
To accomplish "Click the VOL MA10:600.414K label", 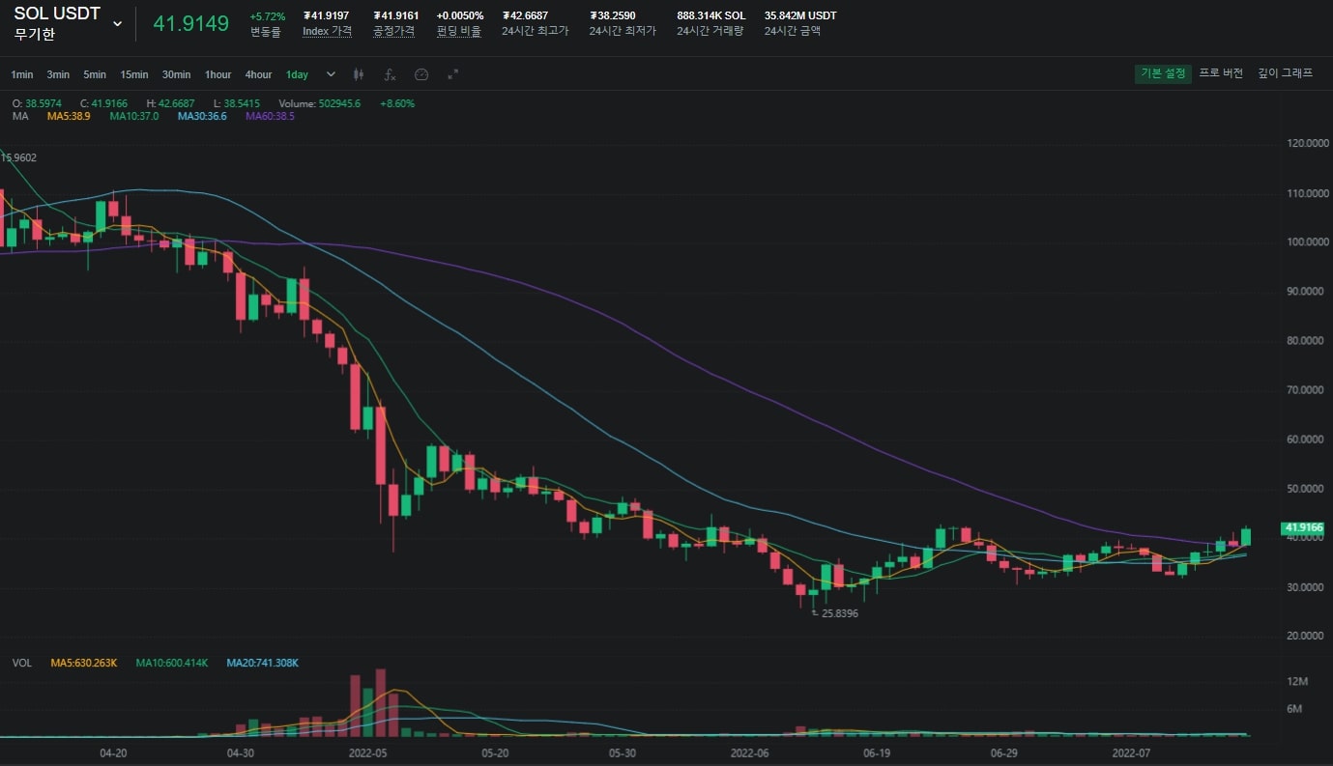I will coord(172,663).
